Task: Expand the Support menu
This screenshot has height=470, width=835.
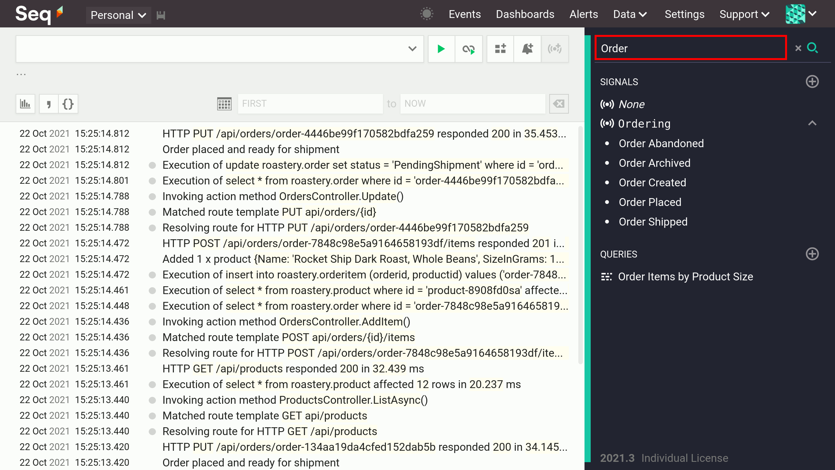Action: point(744,14)
